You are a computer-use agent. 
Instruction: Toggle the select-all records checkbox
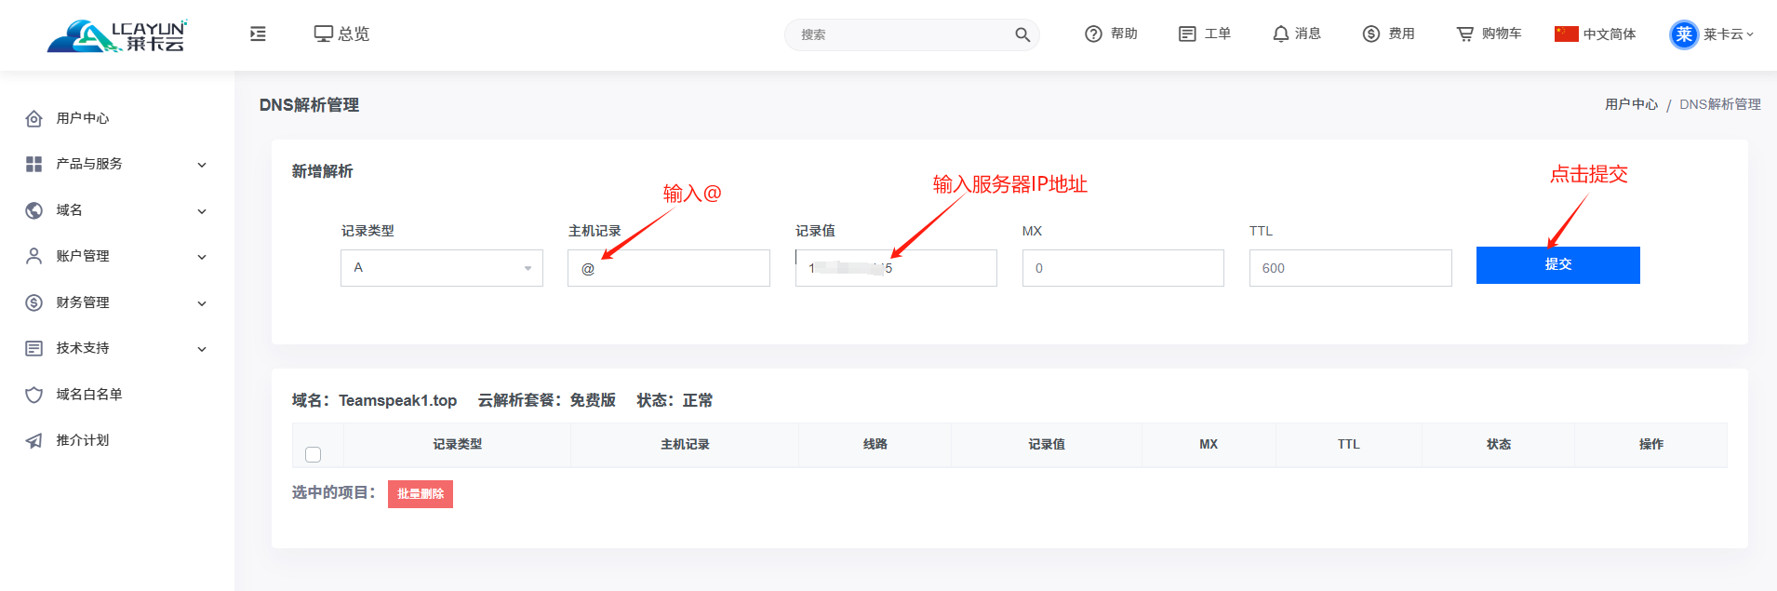(314, 454)
